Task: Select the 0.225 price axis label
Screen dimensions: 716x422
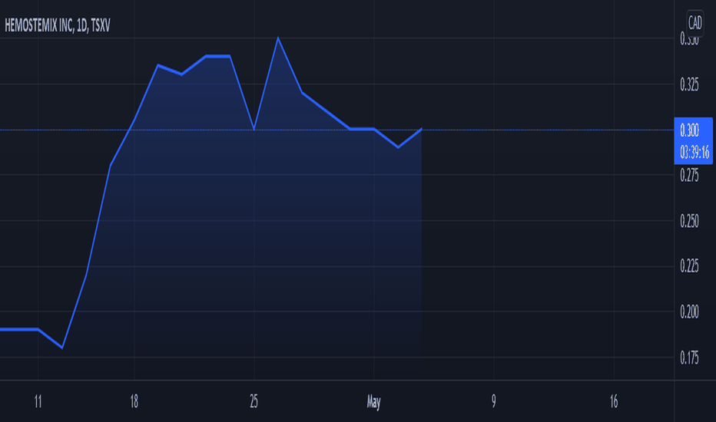Action: pyautogui.click(x=690, y=266)
